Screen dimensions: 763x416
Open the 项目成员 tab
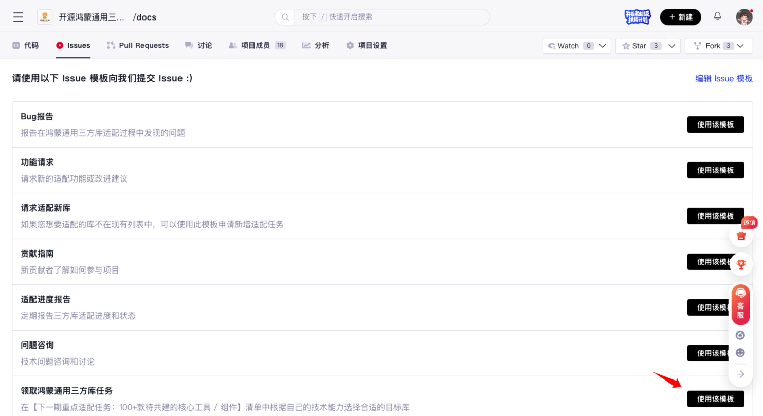click(257, 45)
